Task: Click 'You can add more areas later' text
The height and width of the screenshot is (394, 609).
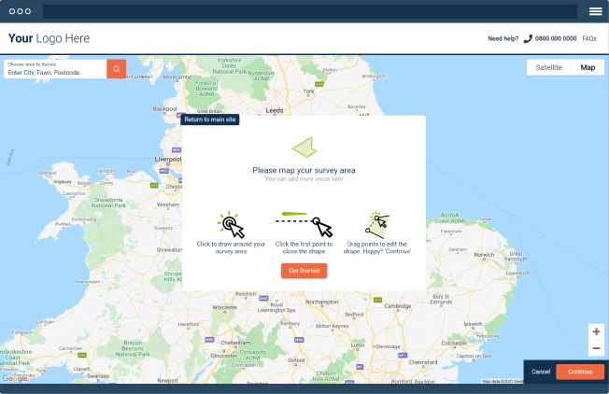Action: coord(304,179)
